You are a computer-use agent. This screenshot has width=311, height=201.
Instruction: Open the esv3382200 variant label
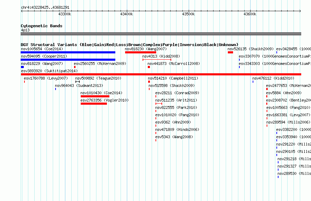pyautogui.click(x=294, y=129)
